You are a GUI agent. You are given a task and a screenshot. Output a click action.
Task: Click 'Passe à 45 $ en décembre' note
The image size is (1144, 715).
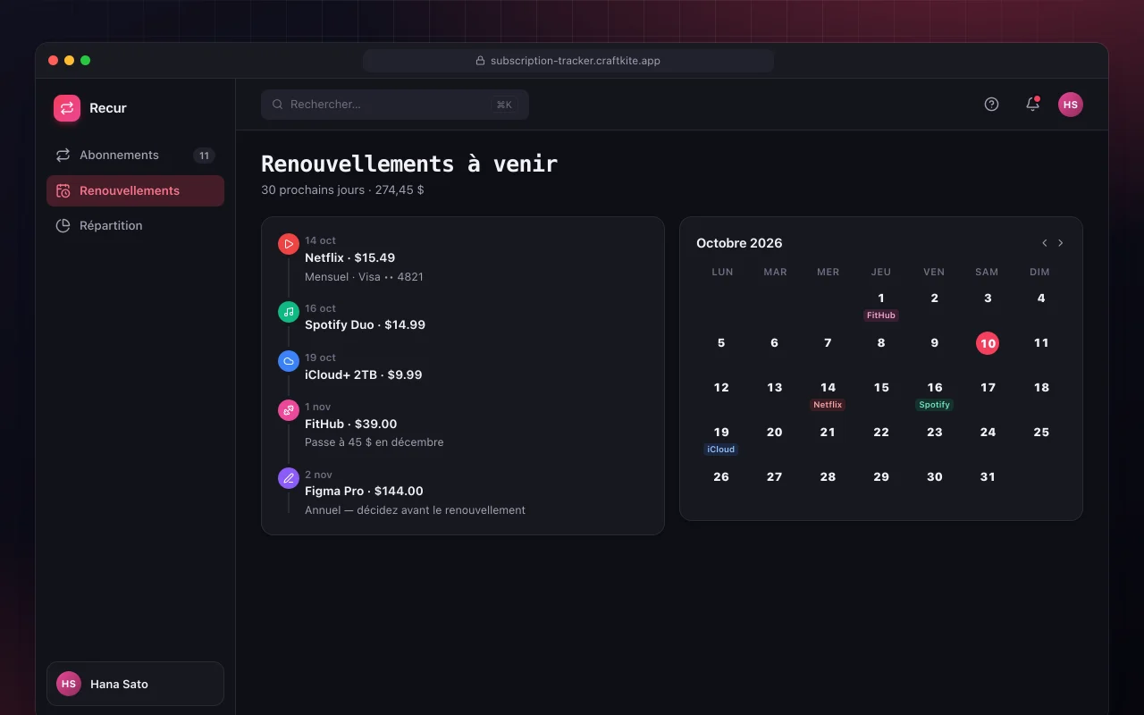coord(374,442)
